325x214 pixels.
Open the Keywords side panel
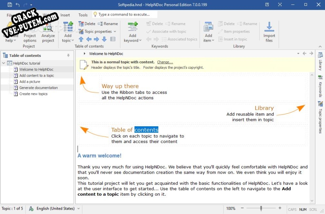click(320, 86)
